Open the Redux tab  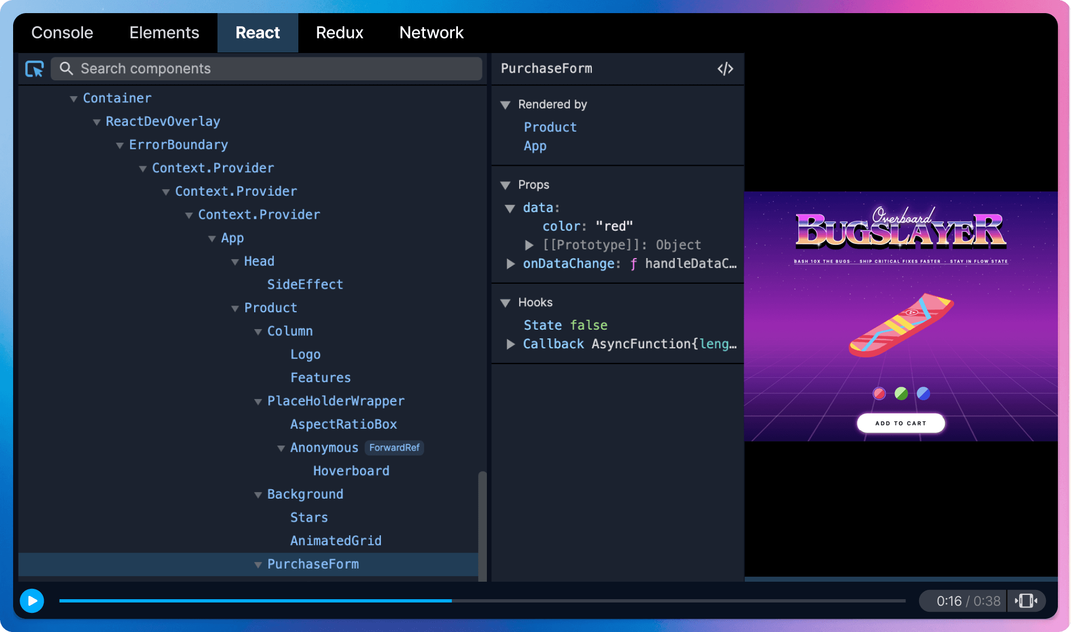(339, 33)
